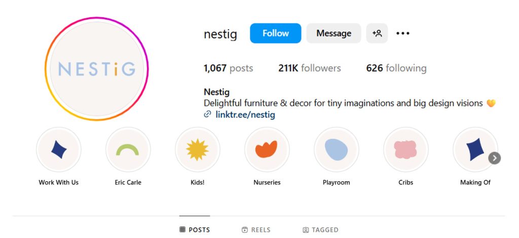The image size is (519, 238).
Task: Open the Nurseries highlight orange icon
Action: [x=267, y=149]
